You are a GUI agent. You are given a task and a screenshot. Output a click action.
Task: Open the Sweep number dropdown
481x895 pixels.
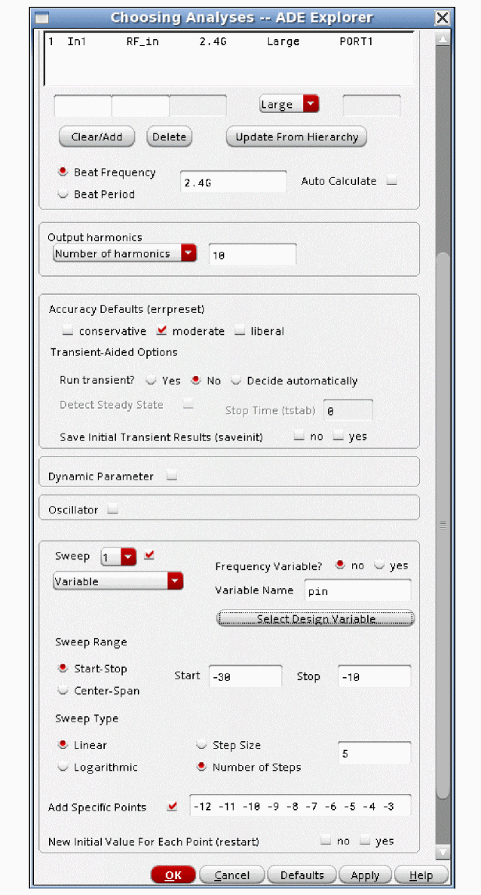pos(118,556)
